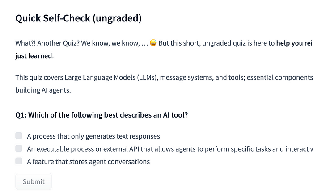
Task: Click the Q1 question about AI tools
Action: click(102, 115)
